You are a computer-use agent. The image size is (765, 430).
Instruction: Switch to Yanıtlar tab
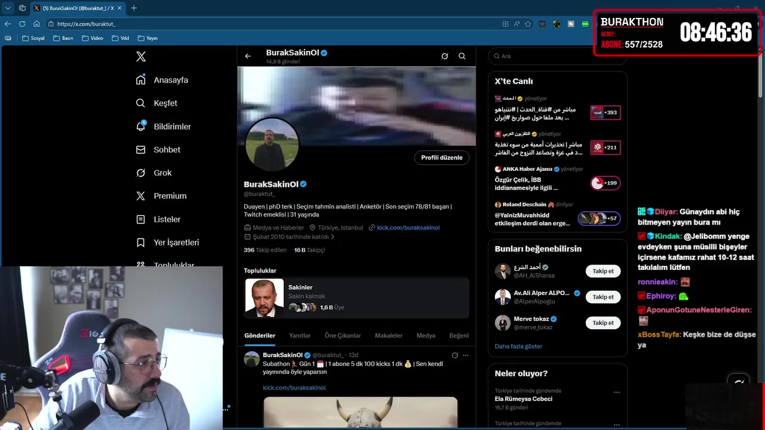click(300, 336)
